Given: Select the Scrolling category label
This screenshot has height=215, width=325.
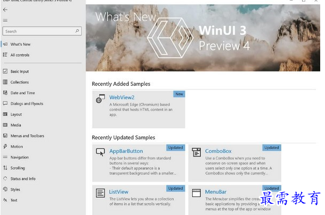Looking at the screenshot, I should coord(18,168).
